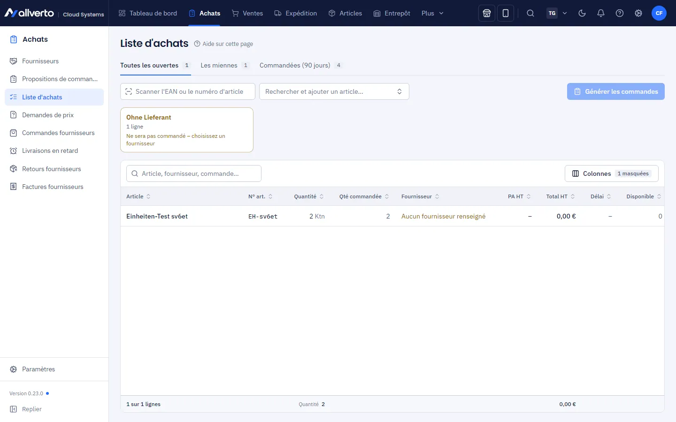
Task: Switch to Les miennes tab
Action: coord(224,65)
